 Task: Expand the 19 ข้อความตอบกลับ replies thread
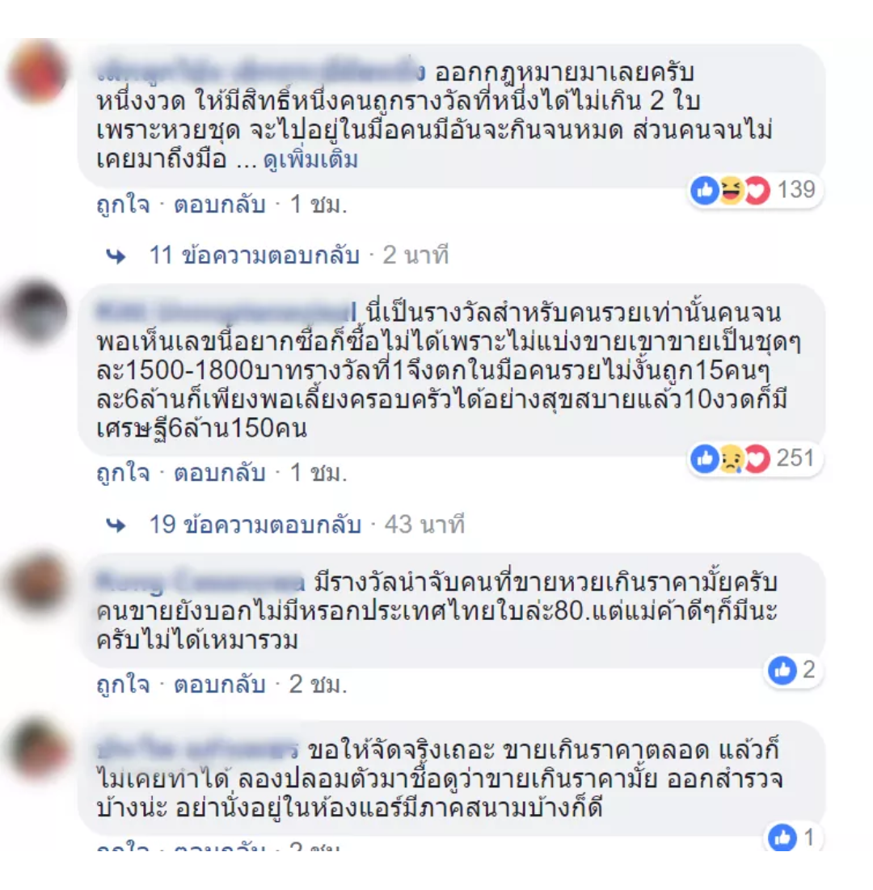coord(255,525)
